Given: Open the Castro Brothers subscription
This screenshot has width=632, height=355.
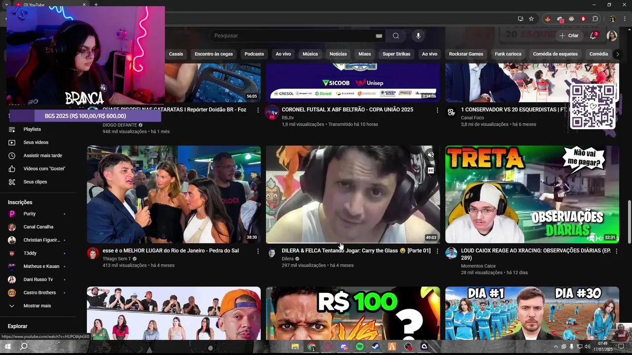Looking at the screenshot, I should 39,293.
